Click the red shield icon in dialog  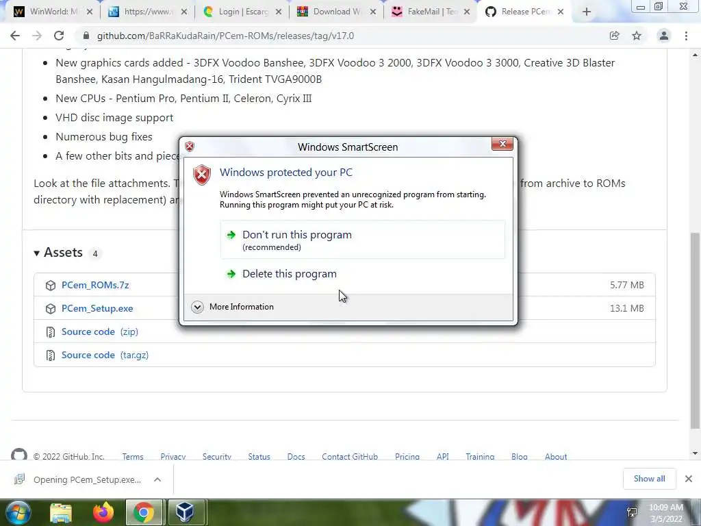(202, 175)
